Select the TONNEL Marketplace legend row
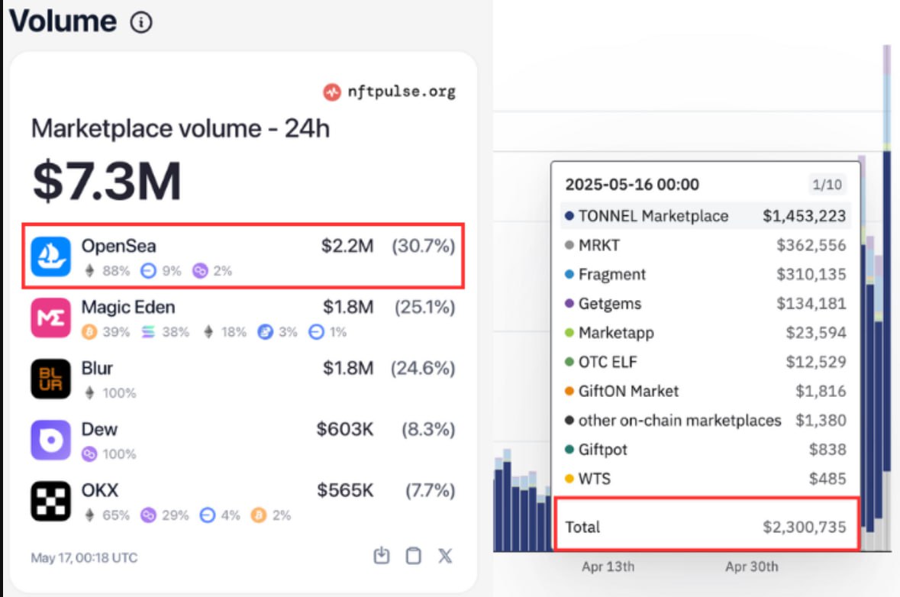Image resolution: width=900 pixels, height=597 pixels. point(705,216)
